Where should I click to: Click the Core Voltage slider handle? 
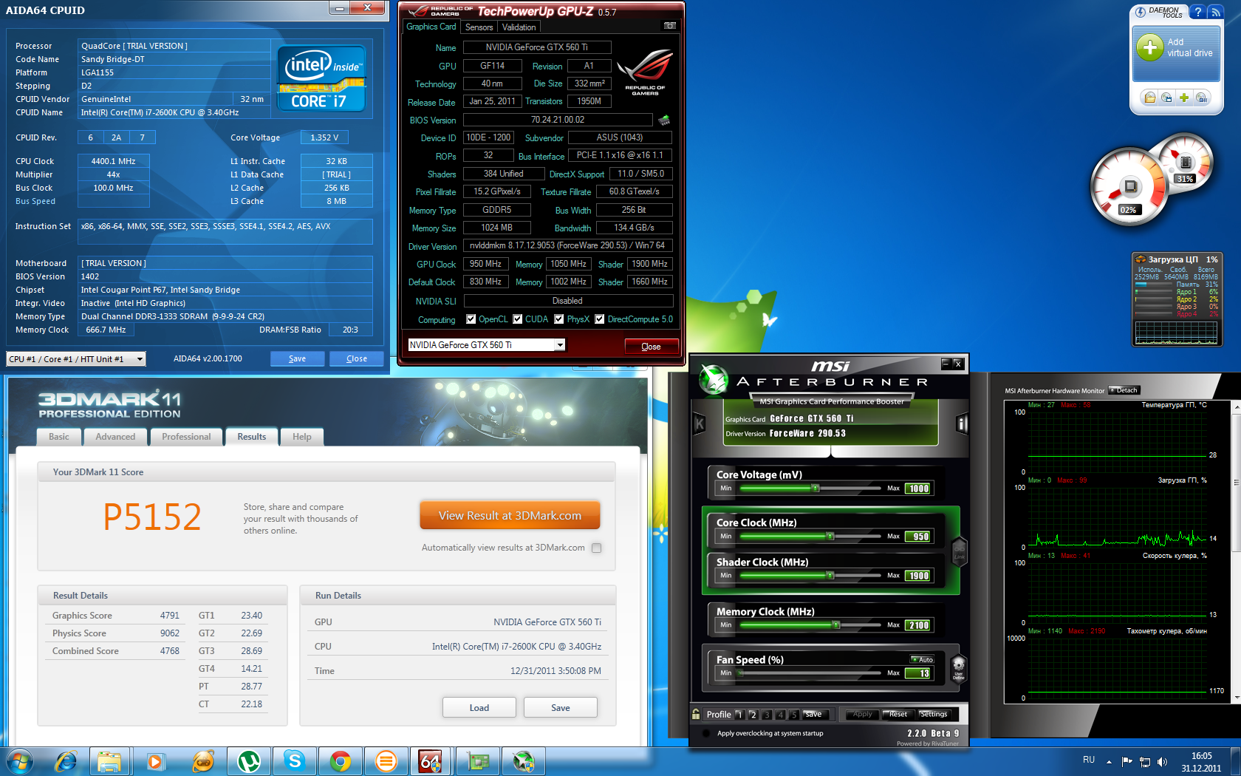pos(816,488)
